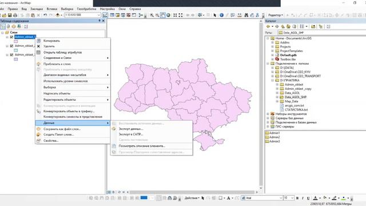The image size is (366, 206).
Task: Apply italic text in Draw toolbar
Action: click(303, 198)
